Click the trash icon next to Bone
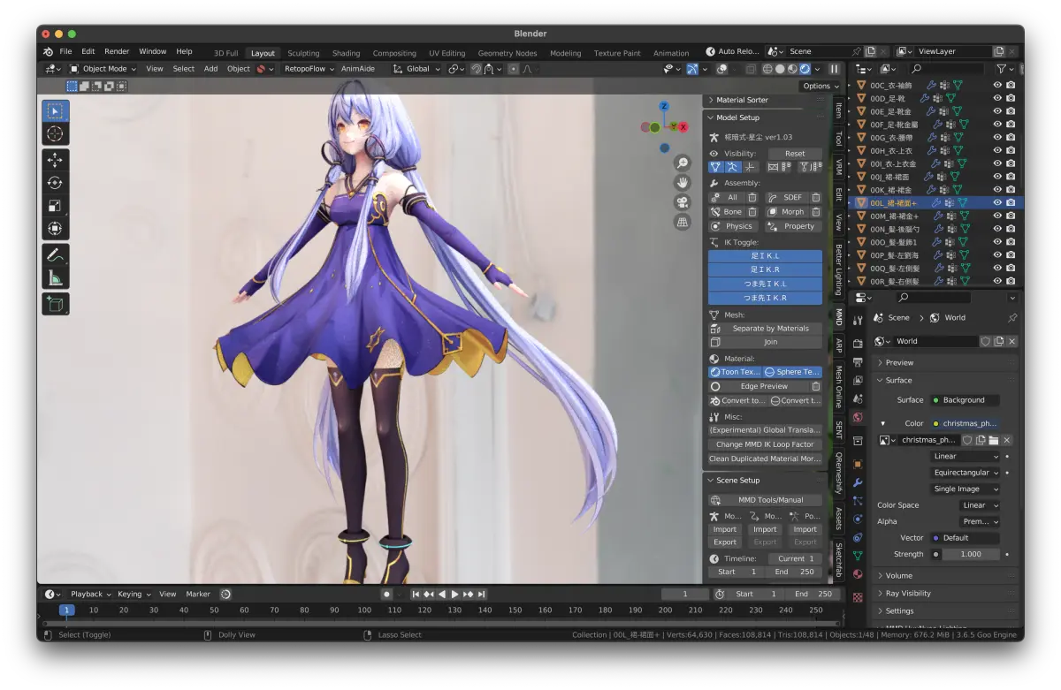 click(x=752, y=212)
